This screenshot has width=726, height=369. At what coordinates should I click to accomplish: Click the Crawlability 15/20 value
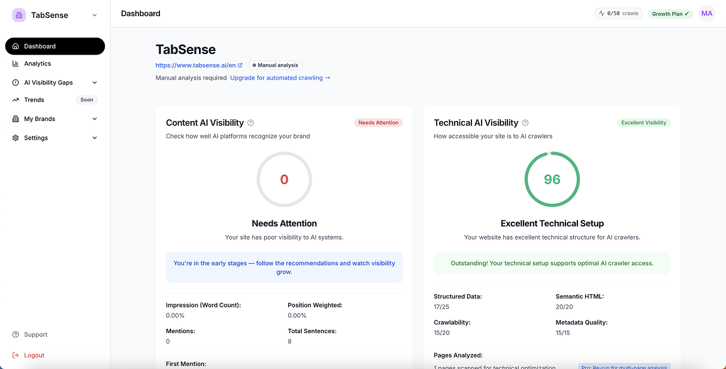(x=442, y=332)
